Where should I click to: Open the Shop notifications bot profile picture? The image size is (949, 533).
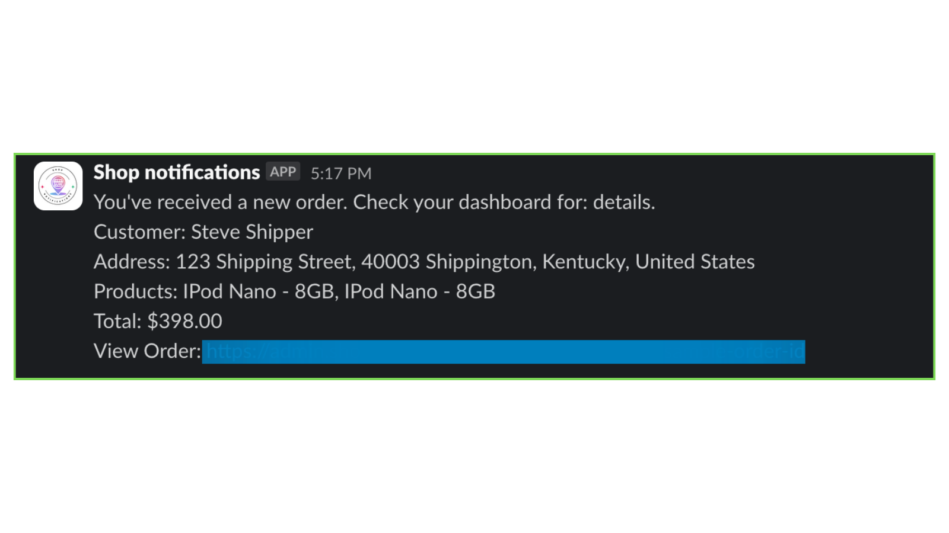coord(58,184)
